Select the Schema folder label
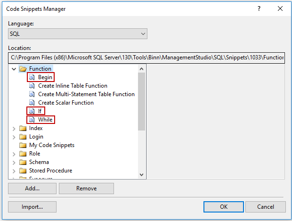This screenshot has height=221, width=292. (x=39, y=162)
